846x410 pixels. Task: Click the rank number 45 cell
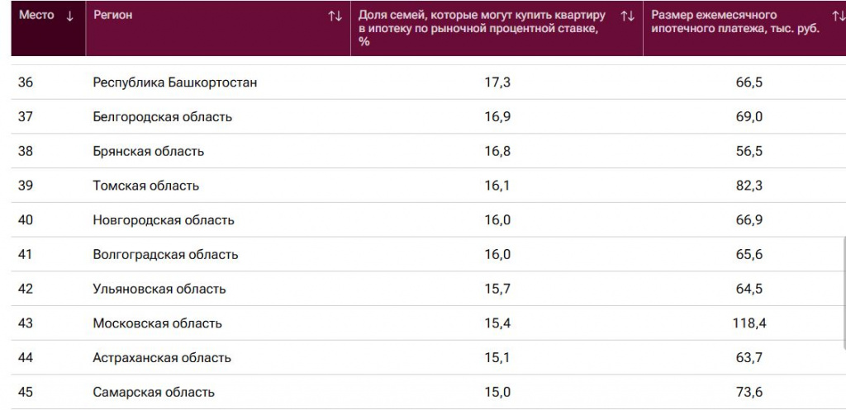tap(26, 393)
